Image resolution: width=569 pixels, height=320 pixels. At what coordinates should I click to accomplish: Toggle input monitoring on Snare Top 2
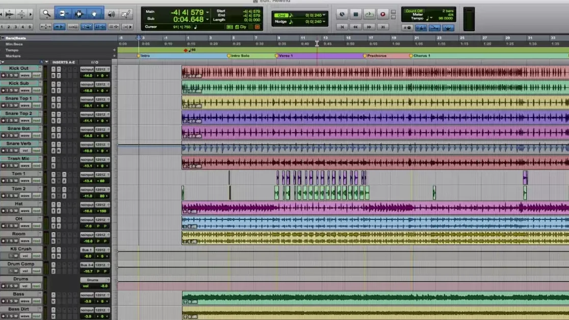(7, 120)
